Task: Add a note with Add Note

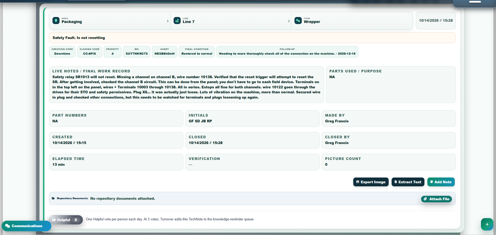Action: pos(441,182)
